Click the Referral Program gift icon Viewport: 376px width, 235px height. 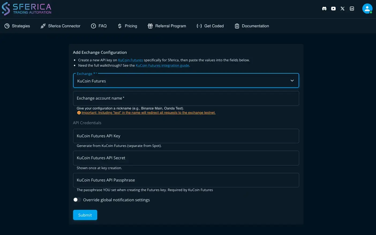[x=150, y=26]
